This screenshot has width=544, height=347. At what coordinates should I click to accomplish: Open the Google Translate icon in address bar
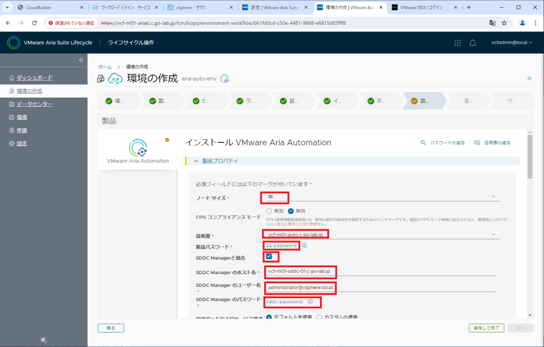(492, 23)
